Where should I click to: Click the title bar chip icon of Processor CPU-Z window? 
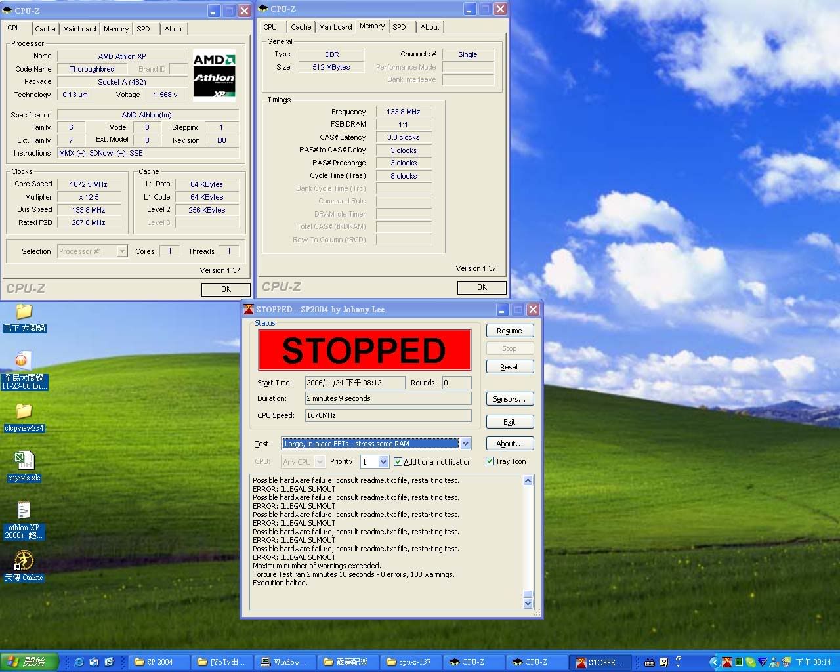pos(8,10)
